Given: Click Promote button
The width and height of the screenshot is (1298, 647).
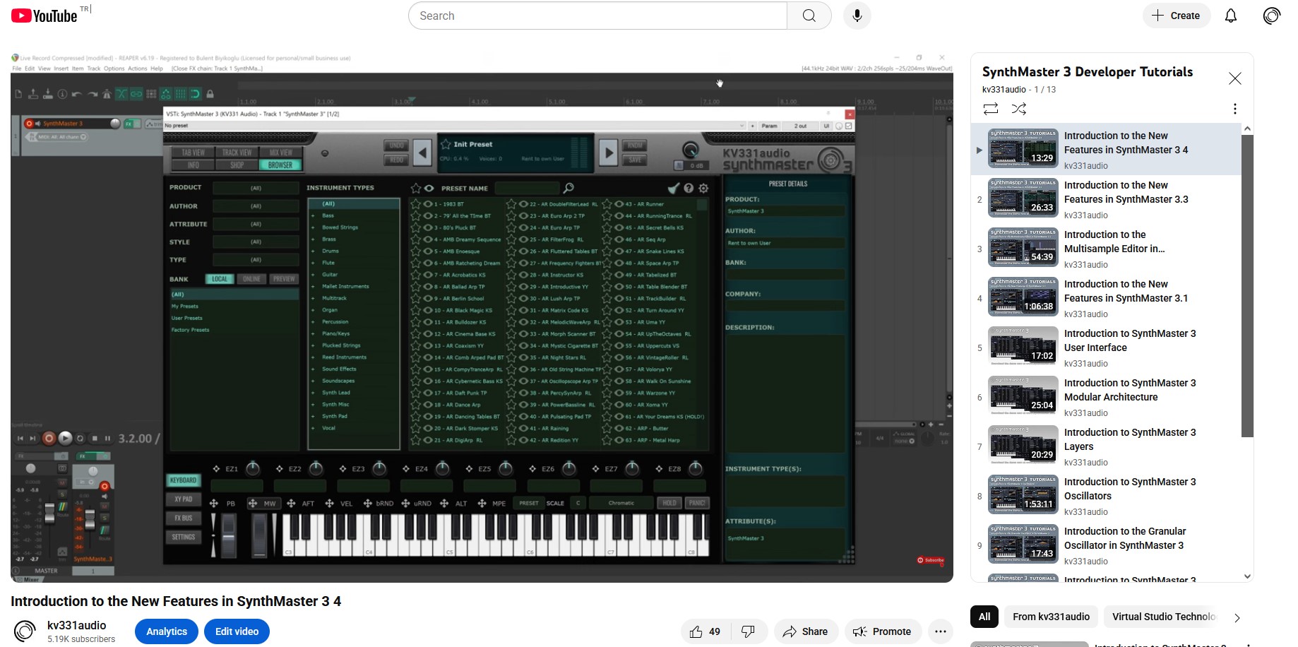Looking at the screenshot, I should click(882, 631).
